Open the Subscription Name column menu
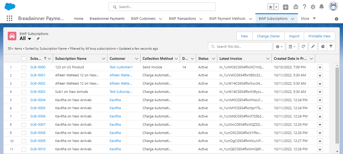343x154 pixels. tap(103, 58)
